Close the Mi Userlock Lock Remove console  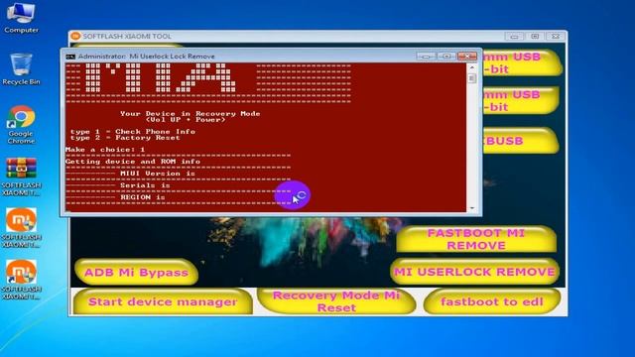tap(467, 57)
